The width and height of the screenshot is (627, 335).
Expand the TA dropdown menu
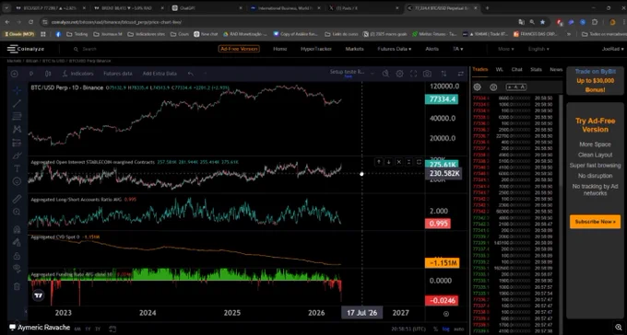pos(458,49)
